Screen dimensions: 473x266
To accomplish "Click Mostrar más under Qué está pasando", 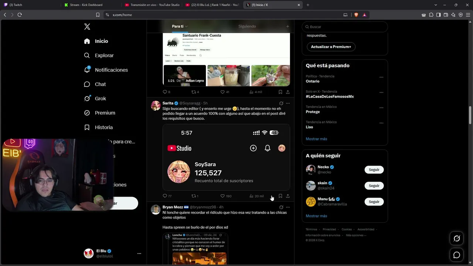I will (x=316, y=139).
